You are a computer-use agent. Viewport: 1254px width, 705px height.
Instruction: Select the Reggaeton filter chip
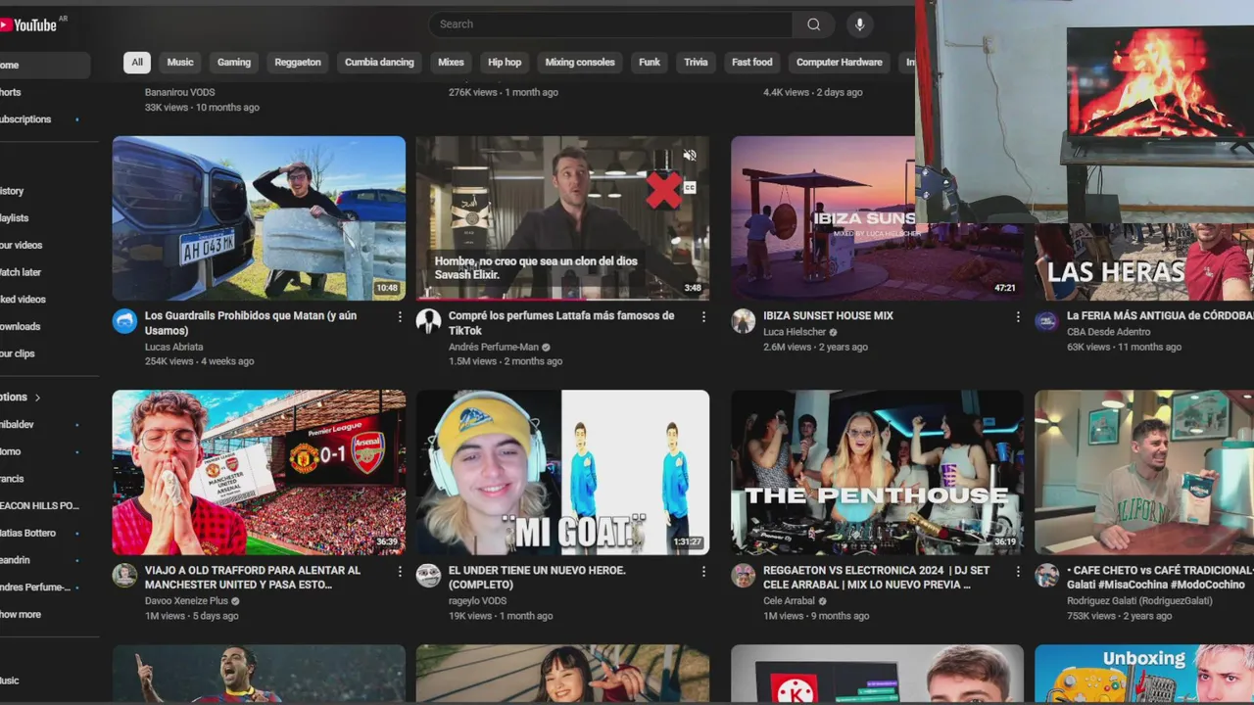pyautogui.click(x=298, y=63)
